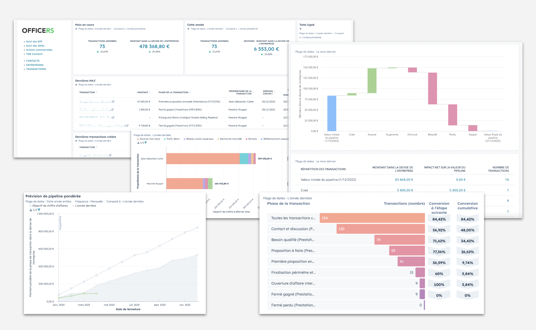Open external link icon in the 9 718,80 € row
Image resolution: width=536 pixels, height=330 pixels.
click(x=127, y=126)
